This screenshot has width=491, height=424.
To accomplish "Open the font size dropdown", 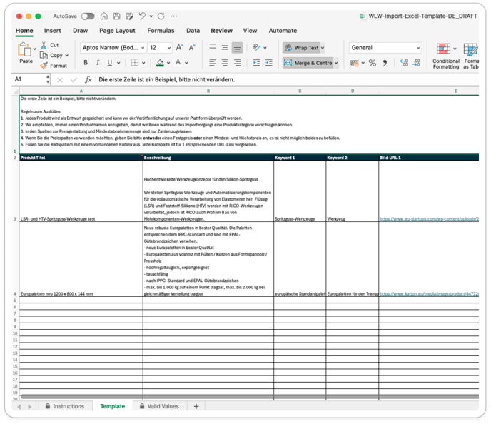I will (169, 48).
